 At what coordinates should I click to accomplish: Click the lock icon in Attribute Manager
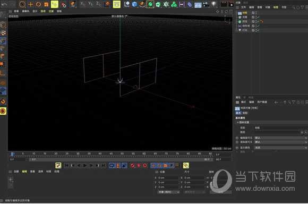[x=298, y=102]
